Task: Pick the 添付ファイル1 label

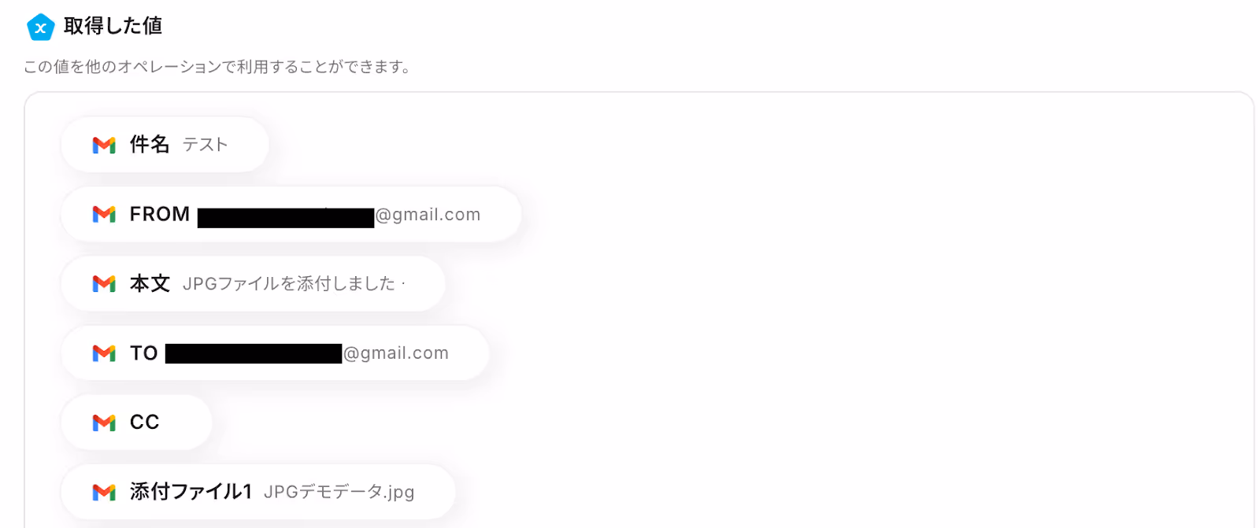Action: tap(191, 492)
